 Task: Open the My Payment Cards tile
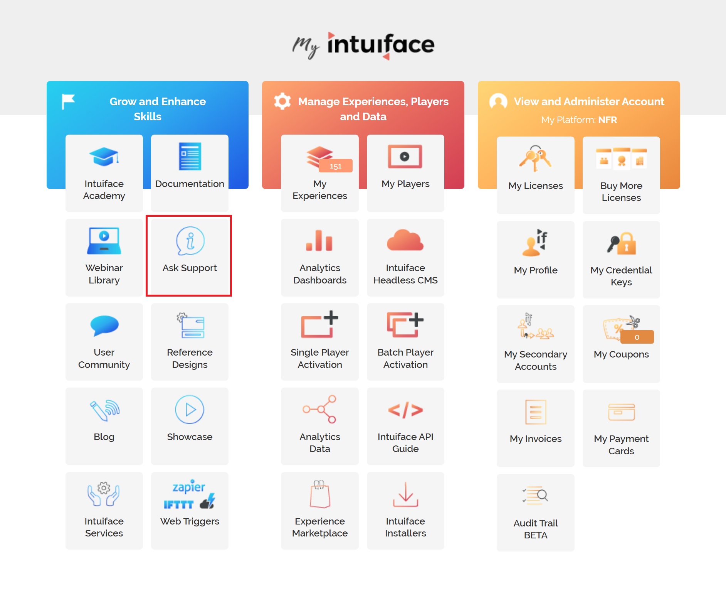pos(621,428)
